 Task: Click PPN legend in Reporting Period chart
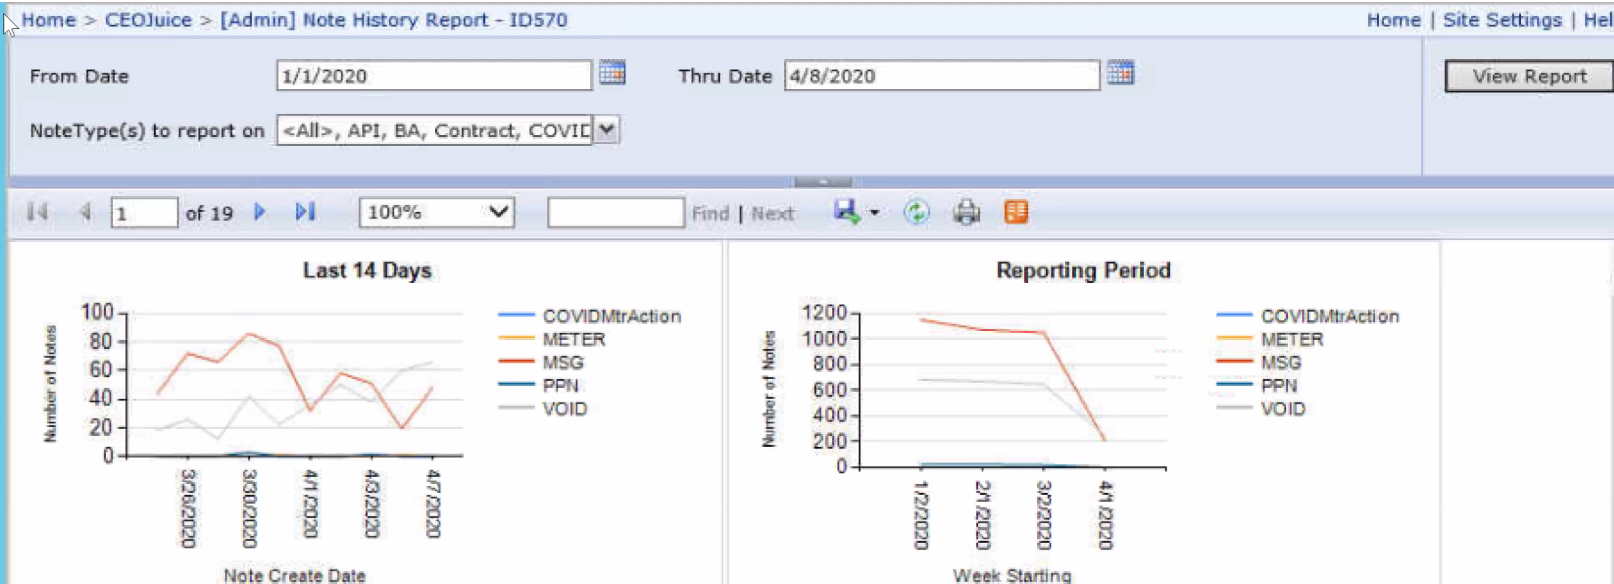point(1278,386)
